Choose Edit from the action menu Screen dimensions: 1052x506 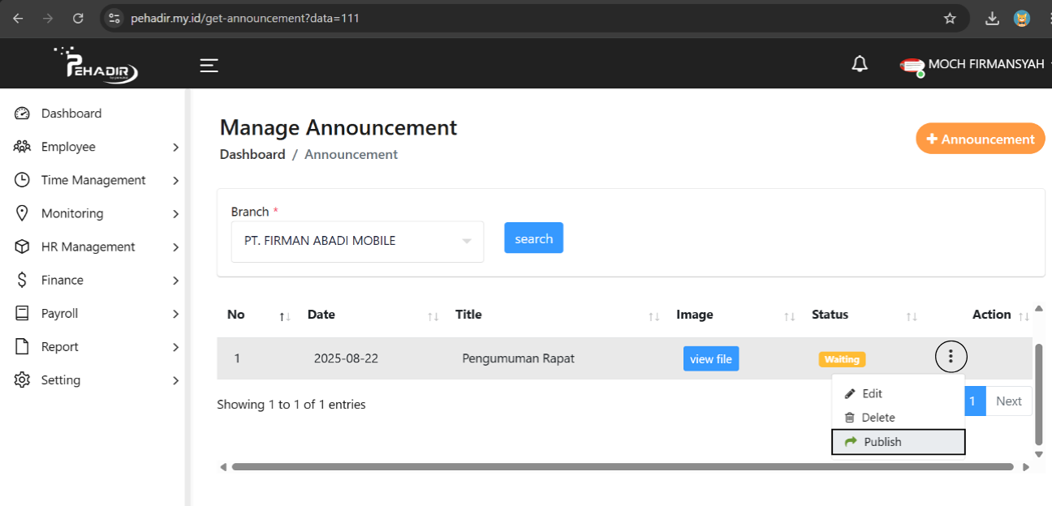point(873,393)
